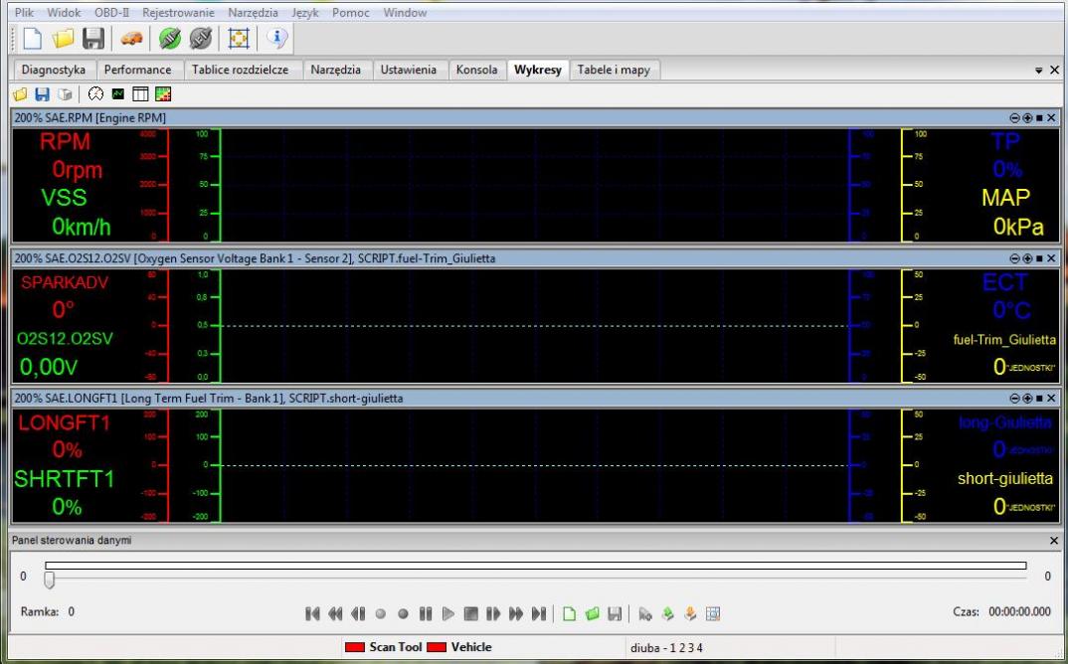Click the green waveform chart icon
The image size is (1068, 664).
click(118, 94)
